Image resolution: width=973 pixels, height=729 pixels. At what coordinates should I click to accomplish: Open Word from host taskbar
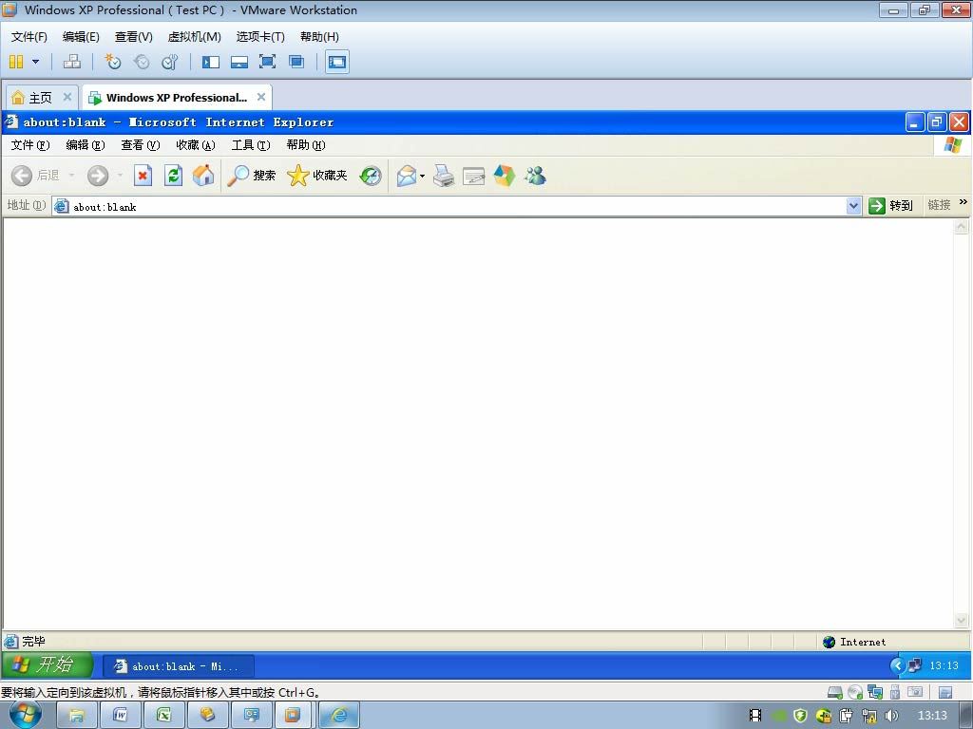click(120, 716)
